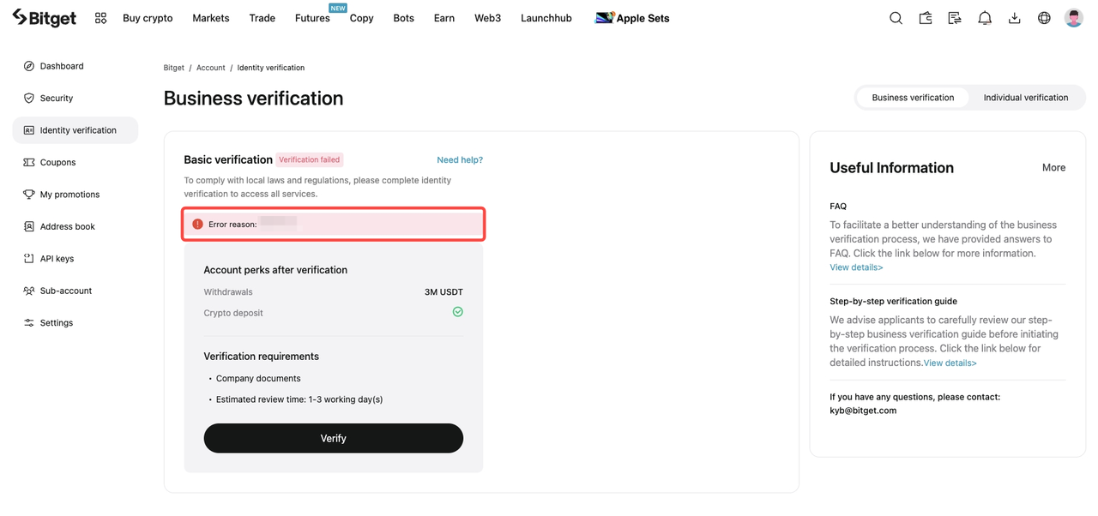Open the Trade menu

(262, 18)
